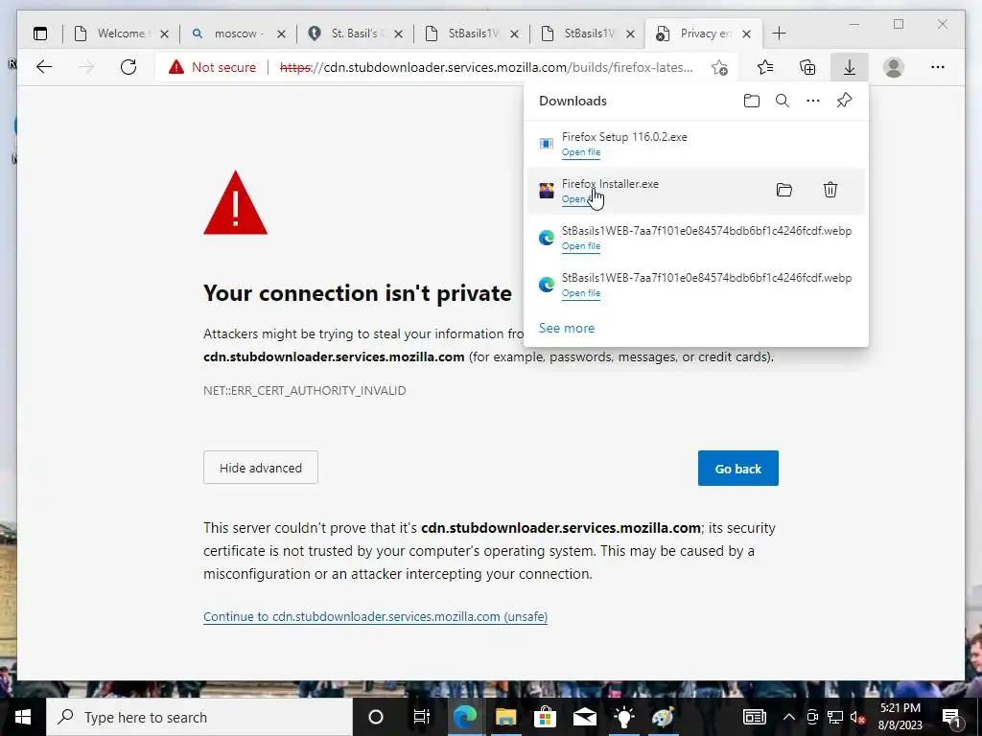Image resolution: width=982 pixels, height=736 pixels.
Task: Open the Windows Start menu
Action: [x=23, y=717]
